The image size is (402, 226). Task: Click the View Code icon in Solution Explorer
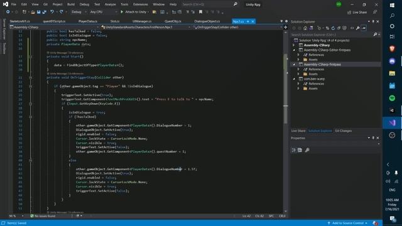point(352,28)
